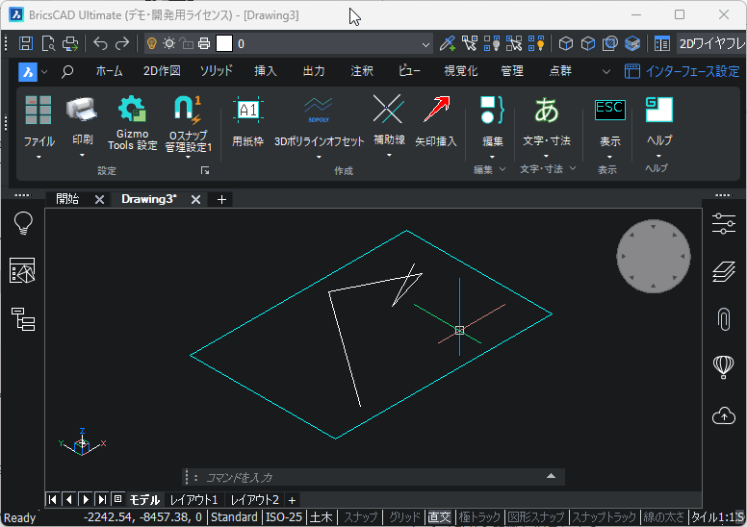
Task: Click the Undo arrow icon
Action: click(x=100, y=43)
